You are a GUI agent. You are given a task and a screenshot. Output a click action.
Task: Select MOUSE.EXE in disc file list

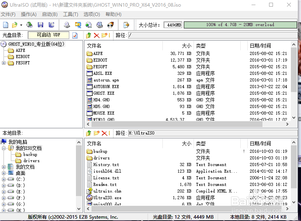(104, 113)
